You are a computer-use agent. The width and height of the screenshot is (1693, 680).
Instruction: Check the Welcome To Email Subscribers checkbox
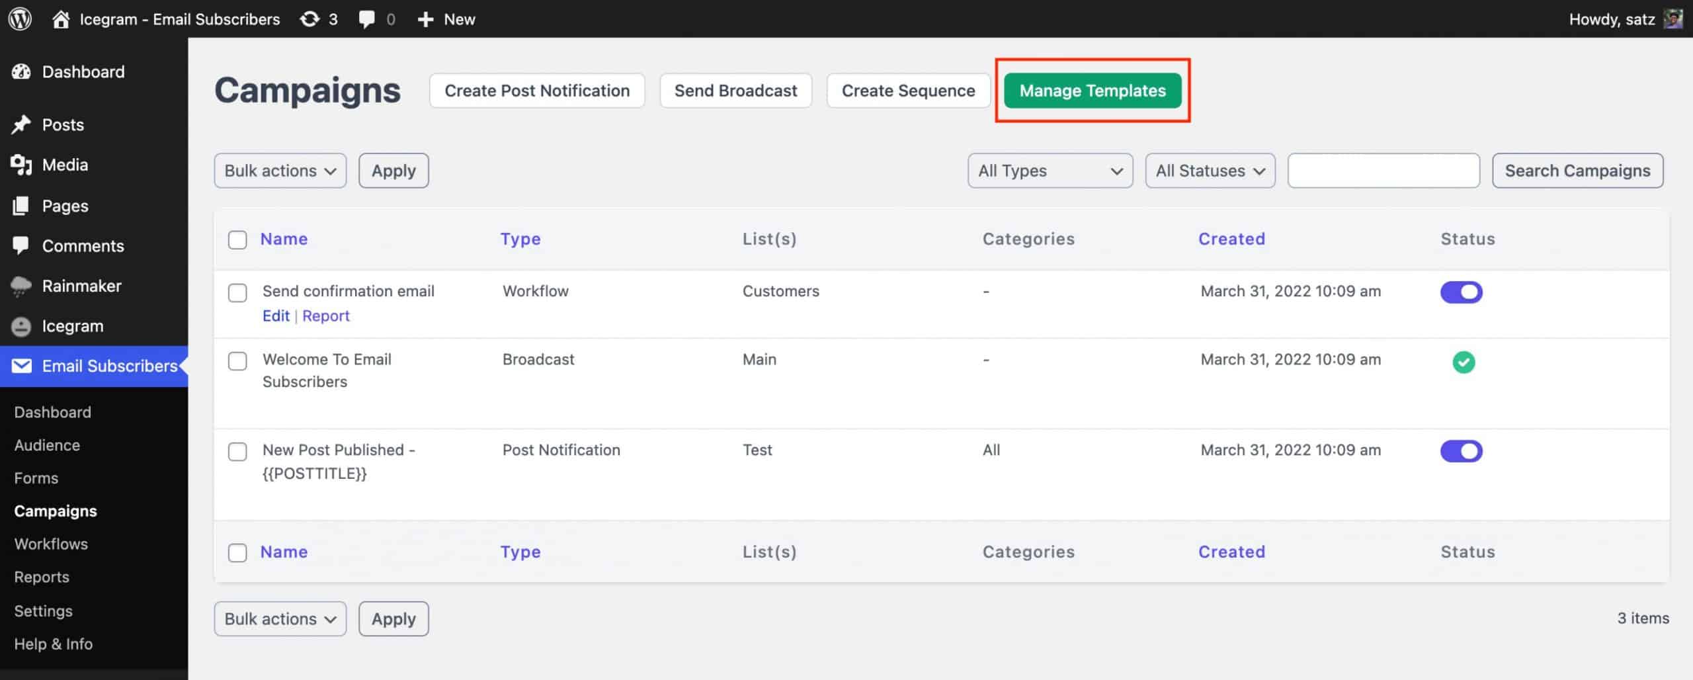tap(237, 361)
